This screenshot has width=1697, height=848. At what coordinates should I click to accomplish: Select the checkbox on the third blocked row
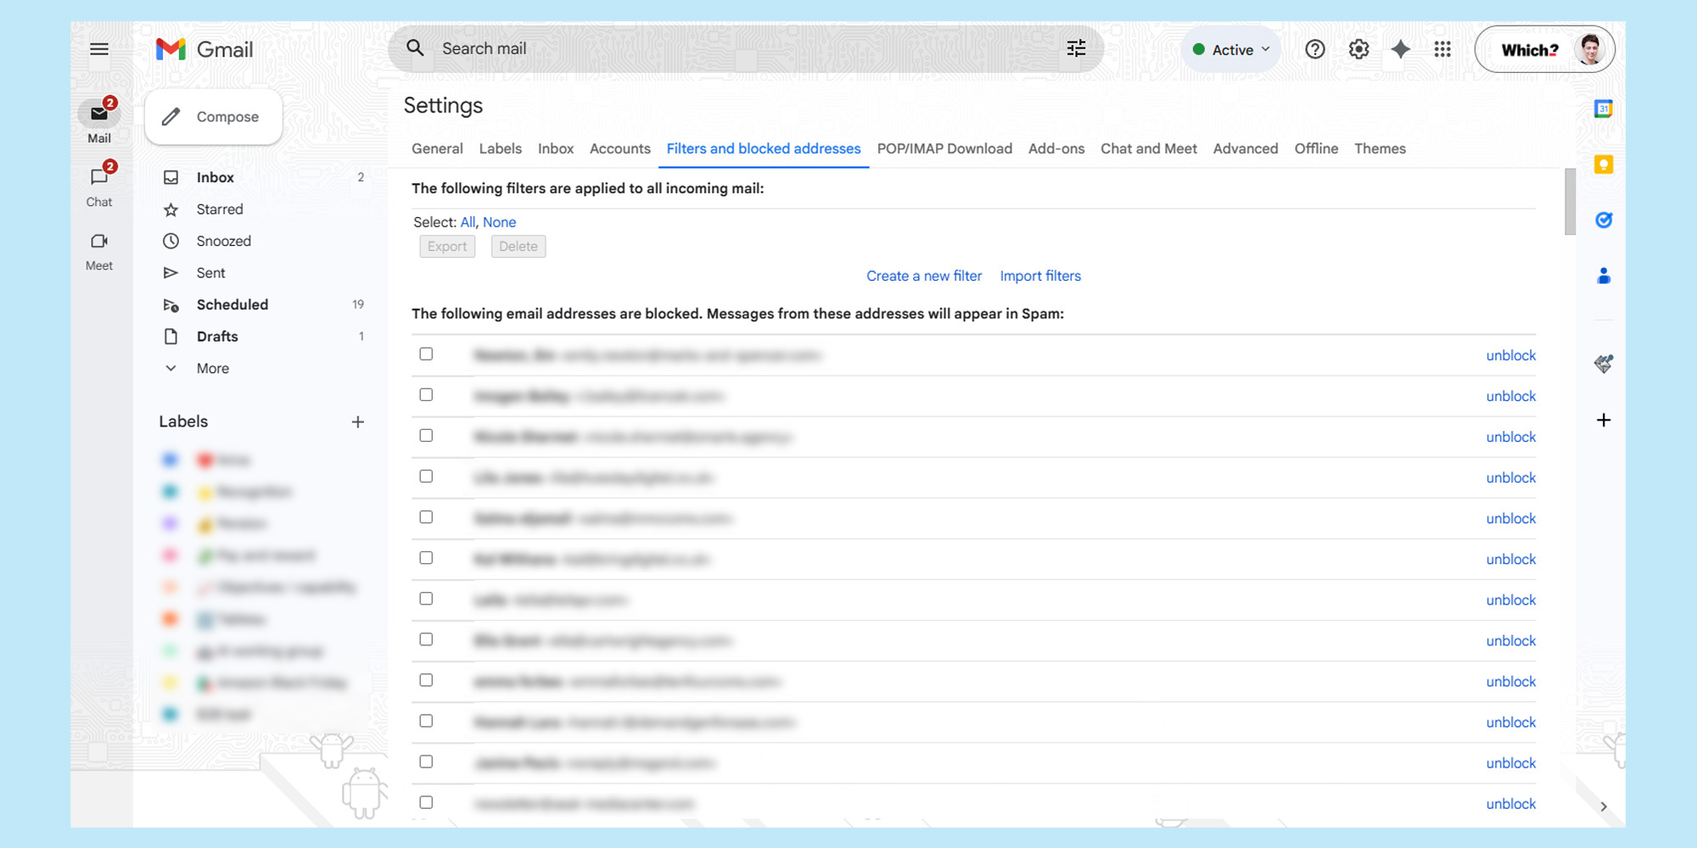point(426,435)
